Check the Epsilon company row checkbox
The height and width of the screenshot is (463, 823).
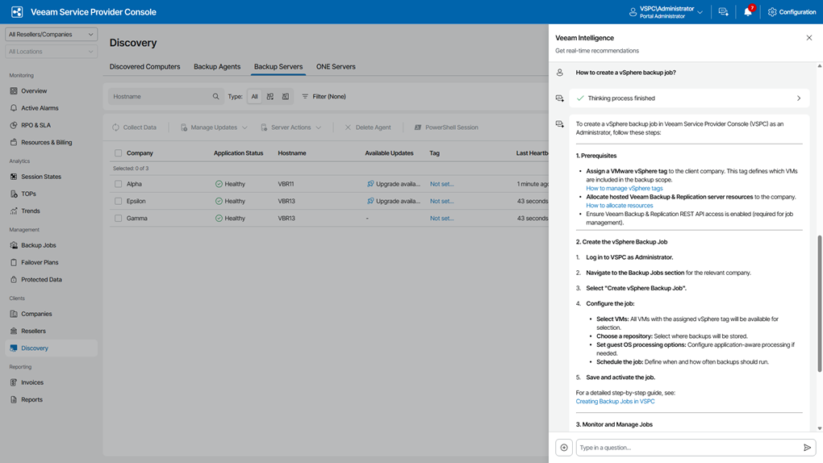[x=118, y=201]
